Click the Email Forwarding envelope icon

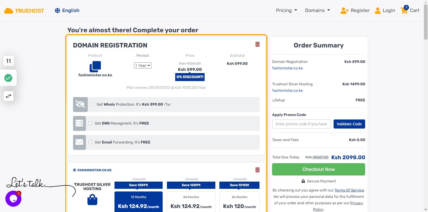(79, 142)
